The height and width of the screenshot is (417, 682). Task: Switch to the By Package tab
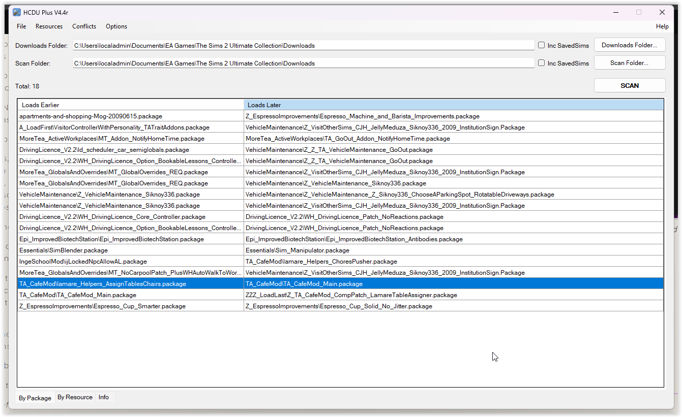tap(35, 398)
